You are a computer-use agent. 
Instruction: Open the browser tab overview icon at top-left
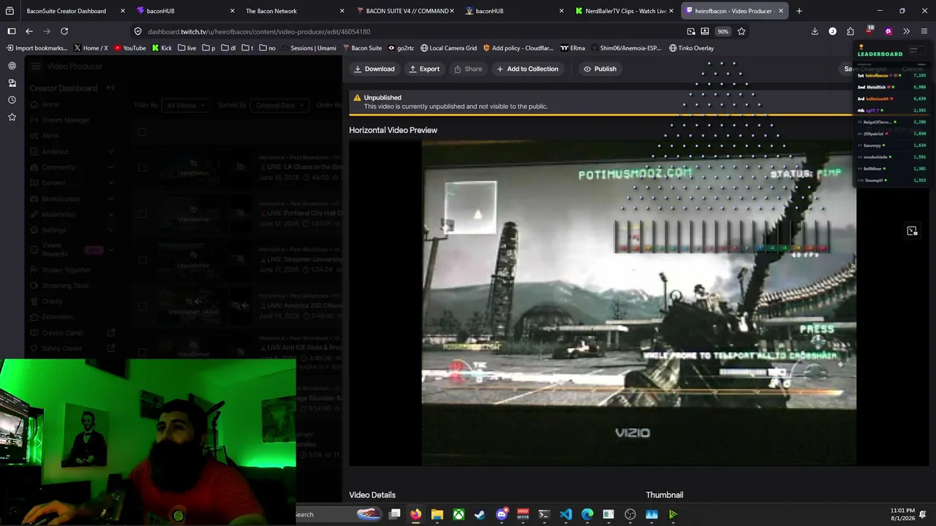10,11
